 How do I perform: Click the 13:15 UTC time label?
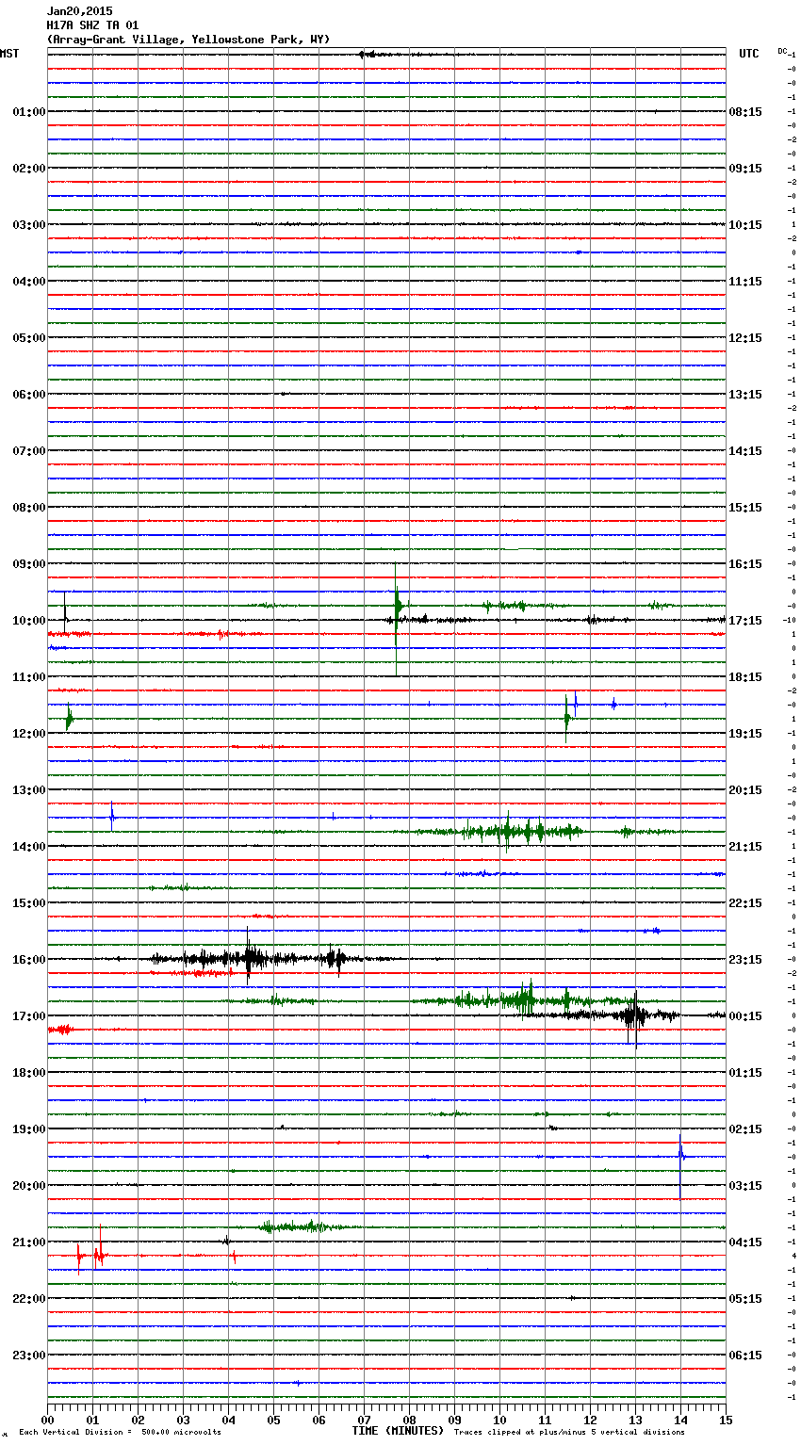tap(745, 395)
